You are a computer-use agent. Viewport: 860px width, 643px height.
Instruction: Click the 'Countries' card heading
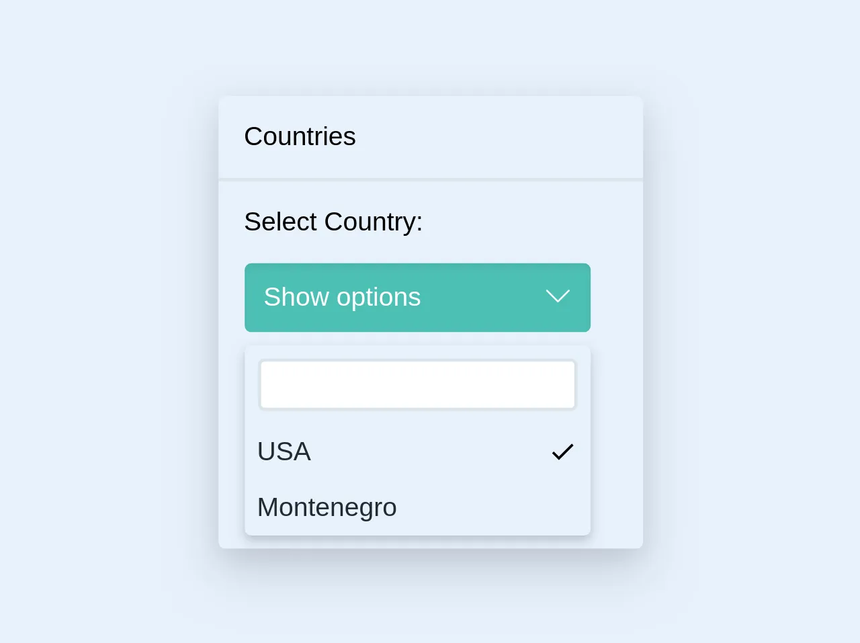pyautogui.click(x=300, y=136)
